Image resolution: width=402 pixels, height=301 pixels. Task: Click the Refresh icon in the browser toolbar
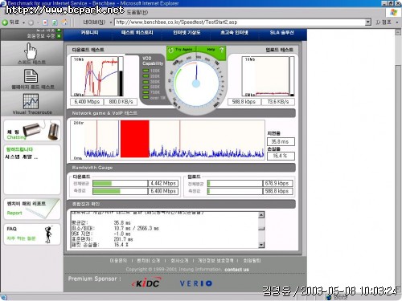(55, 22)
